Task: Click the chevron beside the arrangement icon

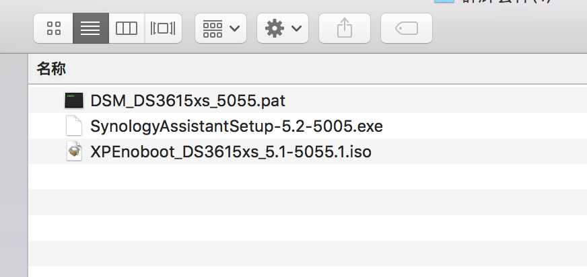Action: click(234, 29)
